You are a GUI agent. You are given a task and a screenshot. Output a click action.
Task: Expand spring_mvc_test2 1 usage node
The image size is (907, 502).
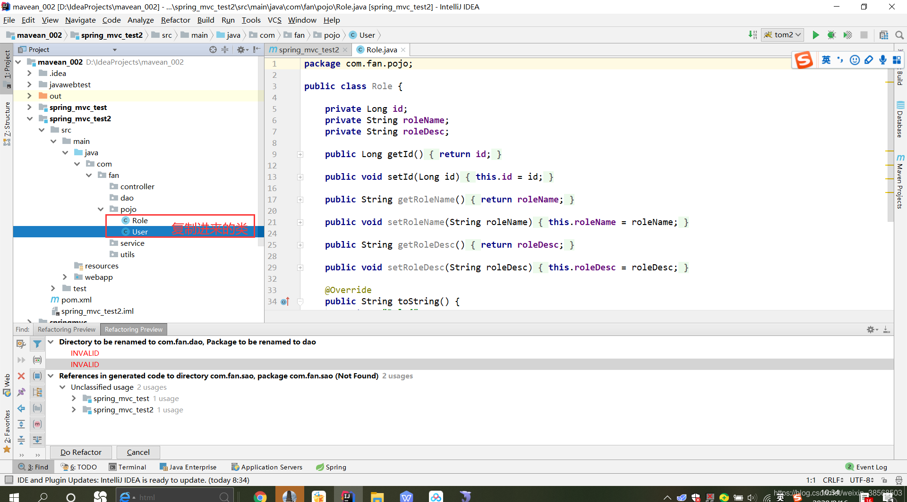[74, 410]
